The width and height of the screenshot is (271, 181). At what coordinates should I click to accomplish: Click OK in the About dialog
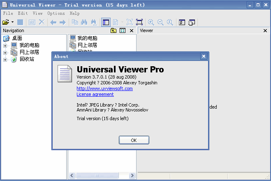pyautogui.click(x=134, y=140)
